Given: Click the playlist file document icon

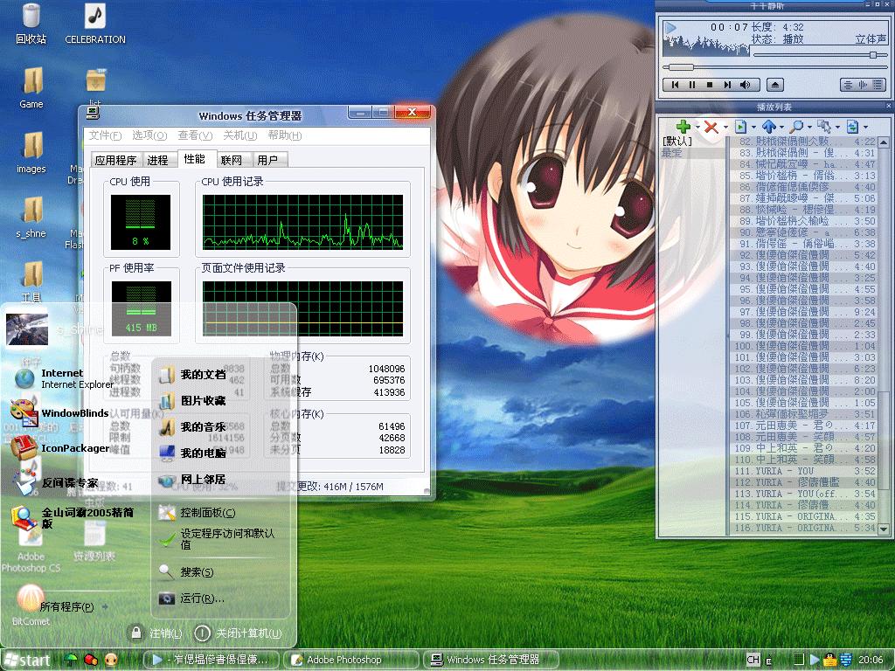Looking at the screenshot, I should 740,127.
